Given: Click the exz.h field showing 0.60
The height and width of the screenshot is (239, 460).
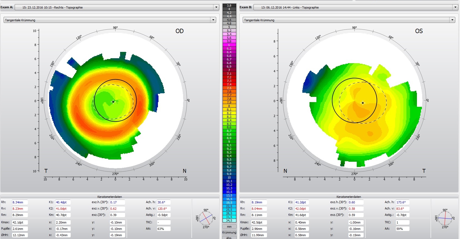Looking at the screenshot, I should pos(356,202).
